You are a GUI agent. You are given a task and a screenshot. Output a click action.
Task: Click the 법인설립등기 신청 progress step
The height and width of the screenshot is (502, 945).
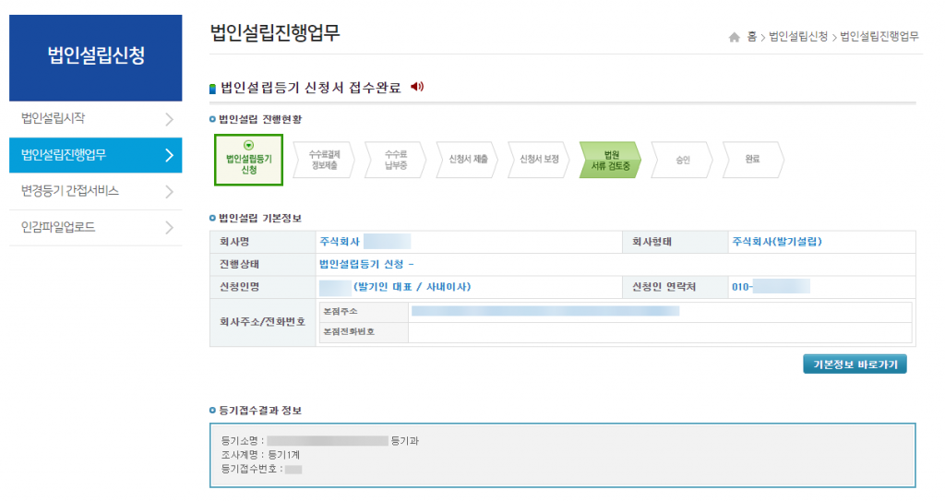pos(248,160)
